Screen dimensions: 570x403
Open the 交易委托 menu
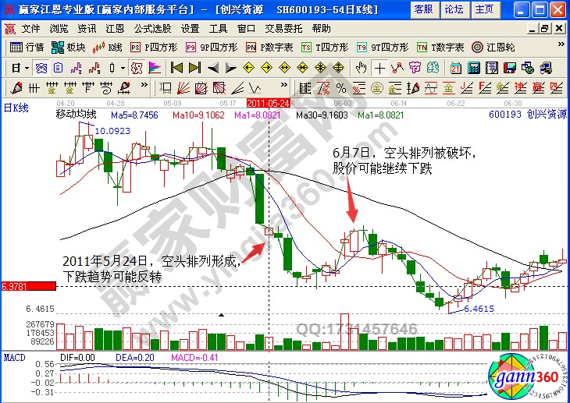click(283, 28)
